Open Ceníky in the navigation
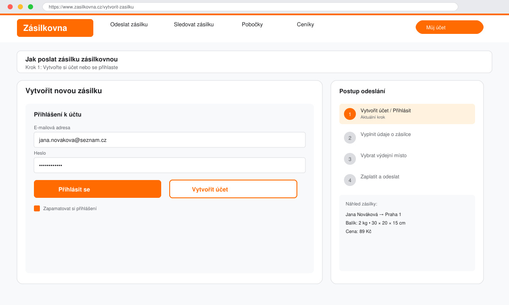 point(305,25)
